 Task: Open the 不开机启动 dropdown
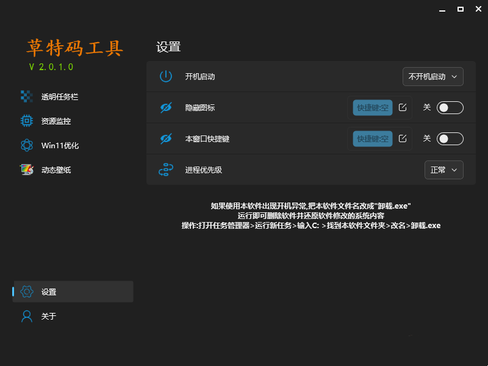coord(432,76)
